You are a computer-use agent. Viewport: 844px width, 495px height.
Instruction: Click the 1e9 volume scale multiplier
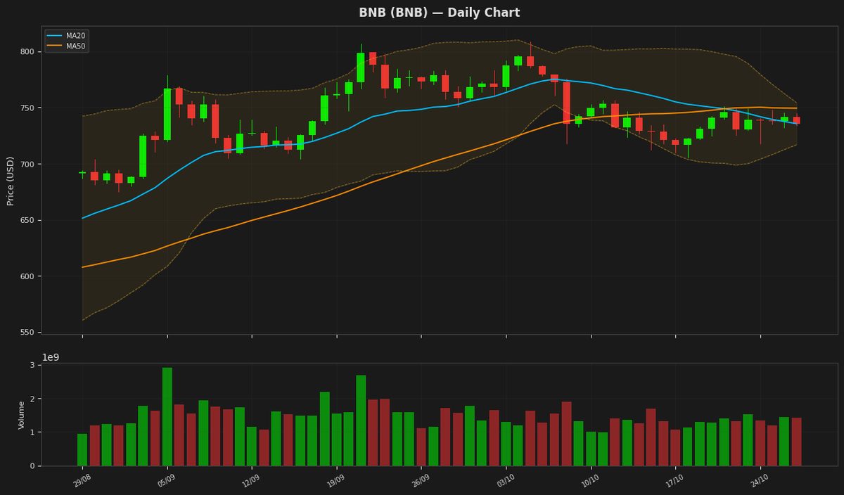[51, 357]
